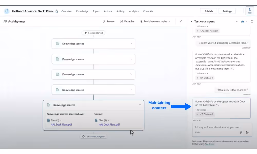Open Track between topics dropdown
This screenshot has height=154, width=257.
pos(155,21)
